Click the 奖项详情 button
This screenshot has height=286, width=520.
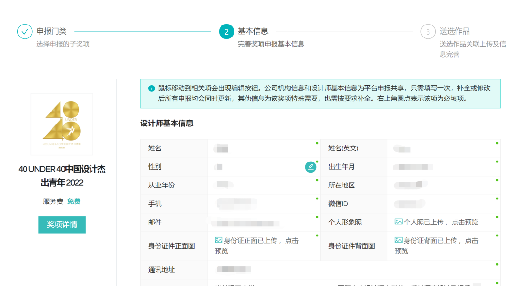(62, 224)
